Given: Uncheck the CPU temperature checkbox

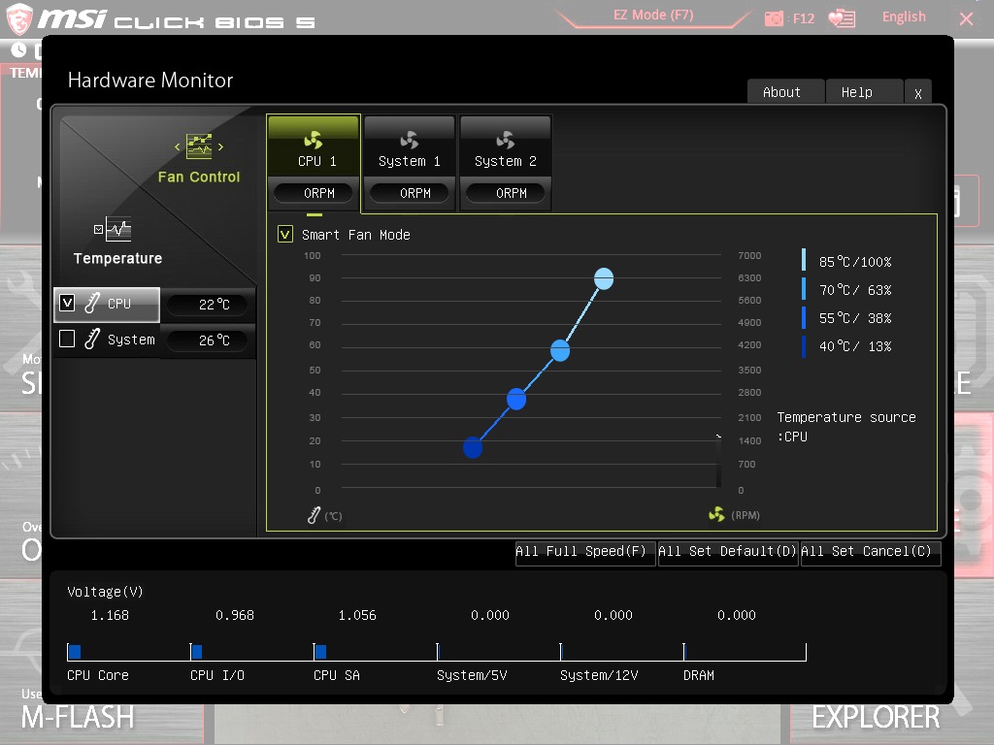Looking at the screenshot, I should coord(67,303).
